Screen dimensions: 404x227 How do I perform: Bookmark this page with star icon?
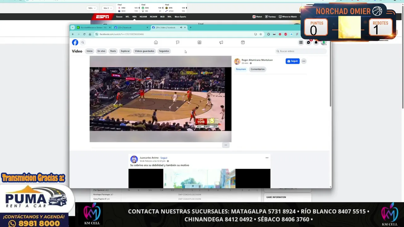click(261, 34)
